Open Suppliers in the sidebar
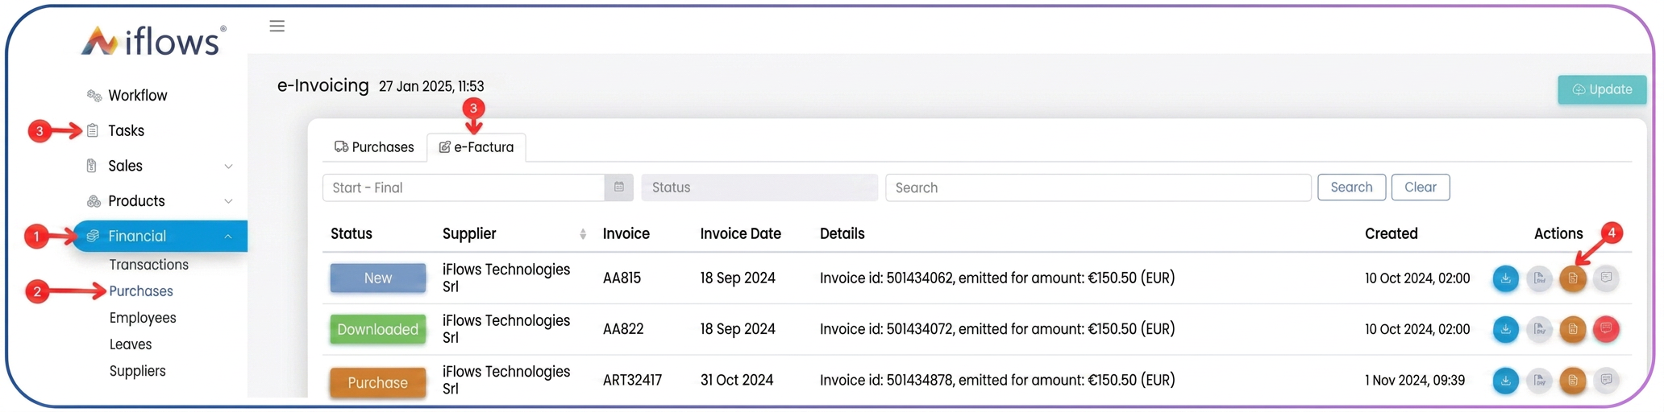This screenshot has width=1664, height=412. (138, 371)
